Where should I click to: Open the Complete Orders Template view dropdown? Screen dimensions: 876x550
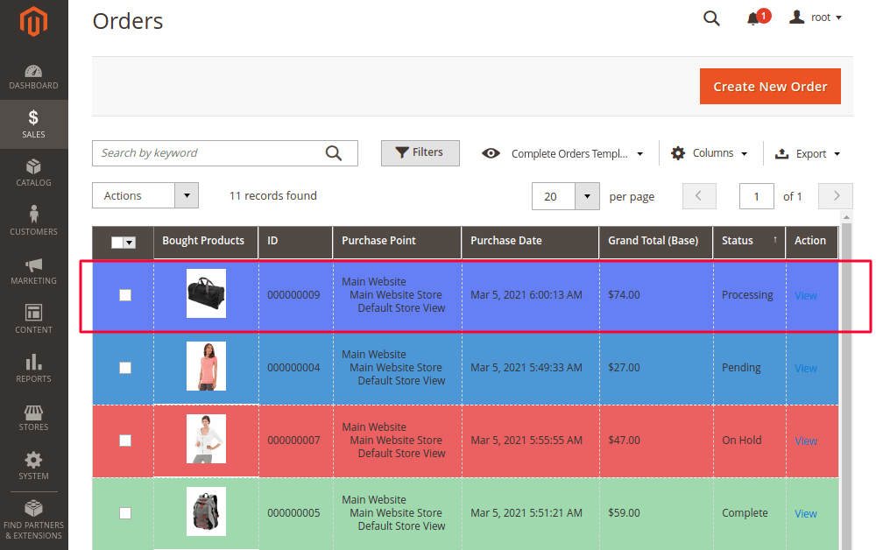[x=562, y=153]
